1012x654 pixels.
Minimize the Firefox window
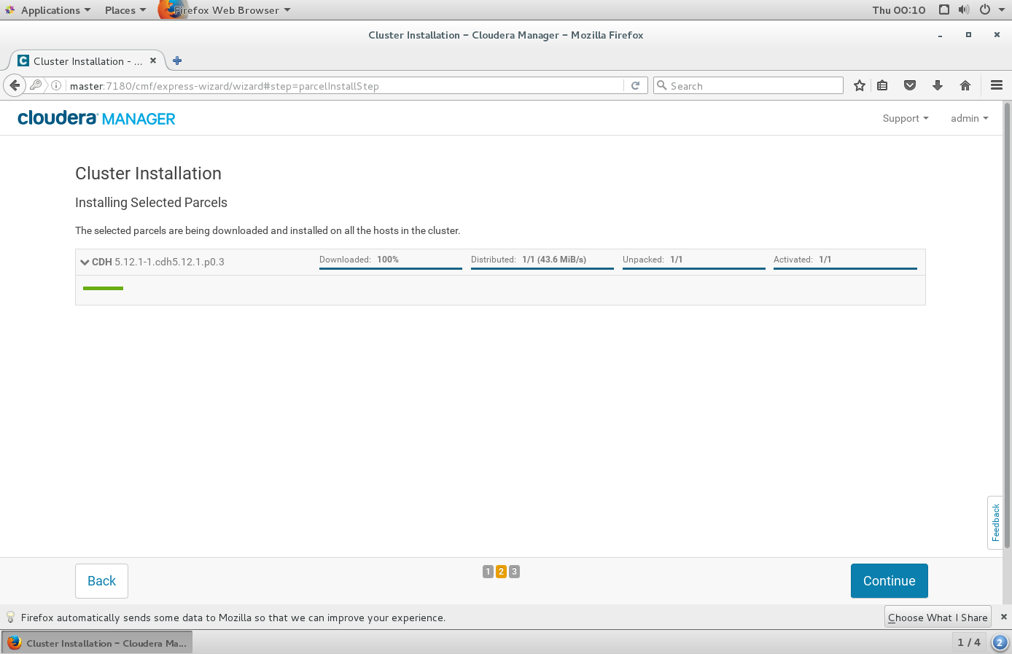click(x=940, y=35)
